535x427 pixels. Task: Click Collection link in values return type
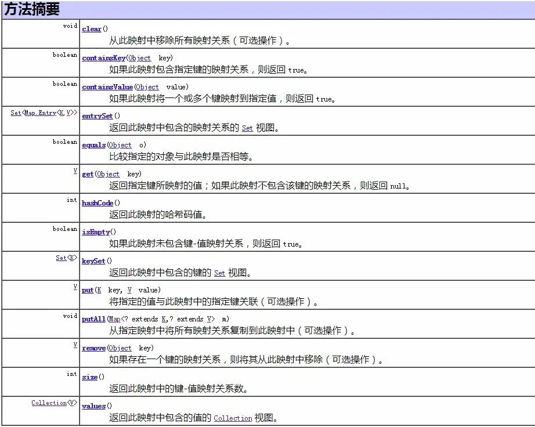[x=49, y=403]
